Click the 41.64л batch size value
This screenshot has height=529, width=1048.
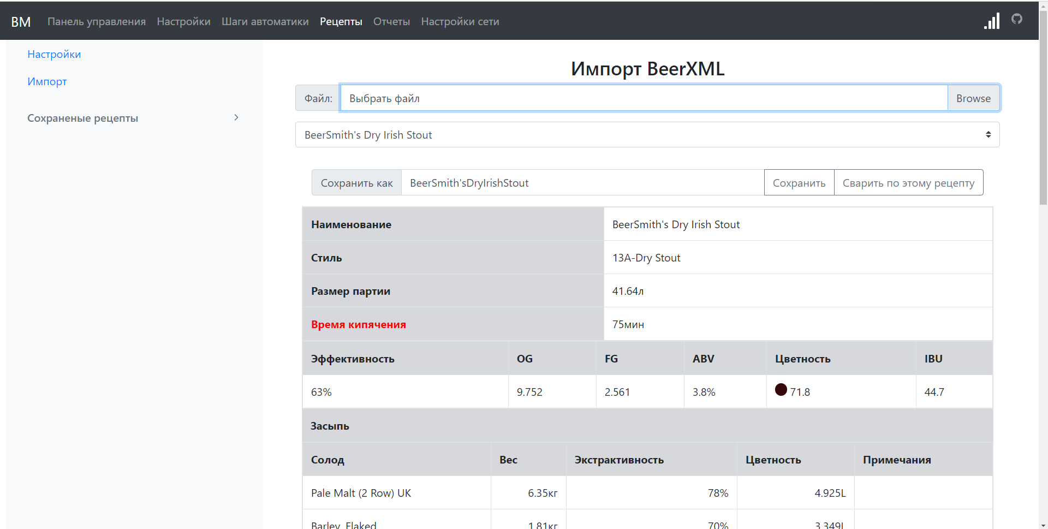point(628,291)
